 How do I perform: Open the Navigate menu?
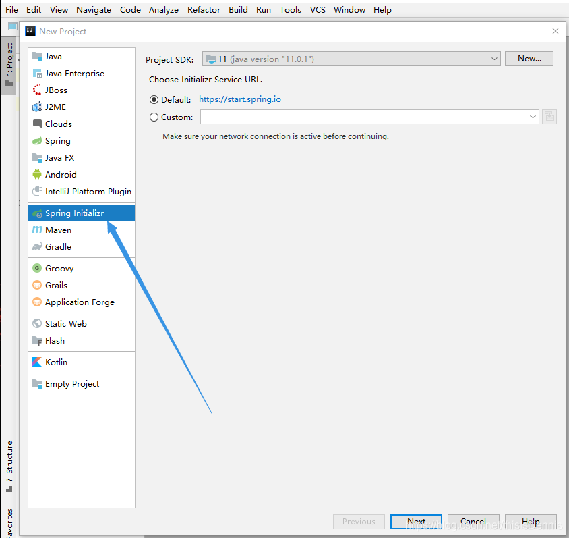click(x=94, y=10)
